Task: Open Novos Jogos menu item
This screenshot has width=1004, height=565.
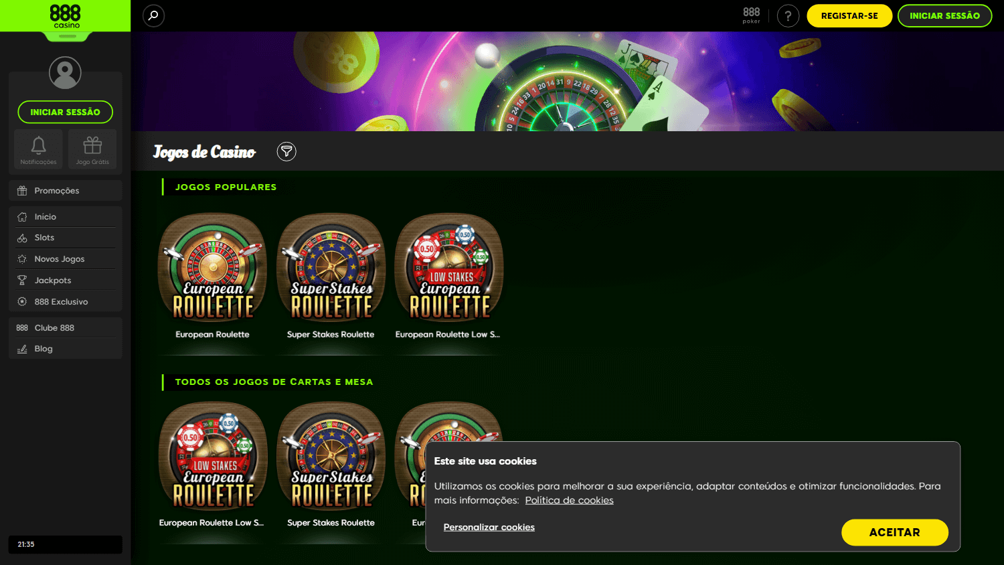Action: point(66,259)
